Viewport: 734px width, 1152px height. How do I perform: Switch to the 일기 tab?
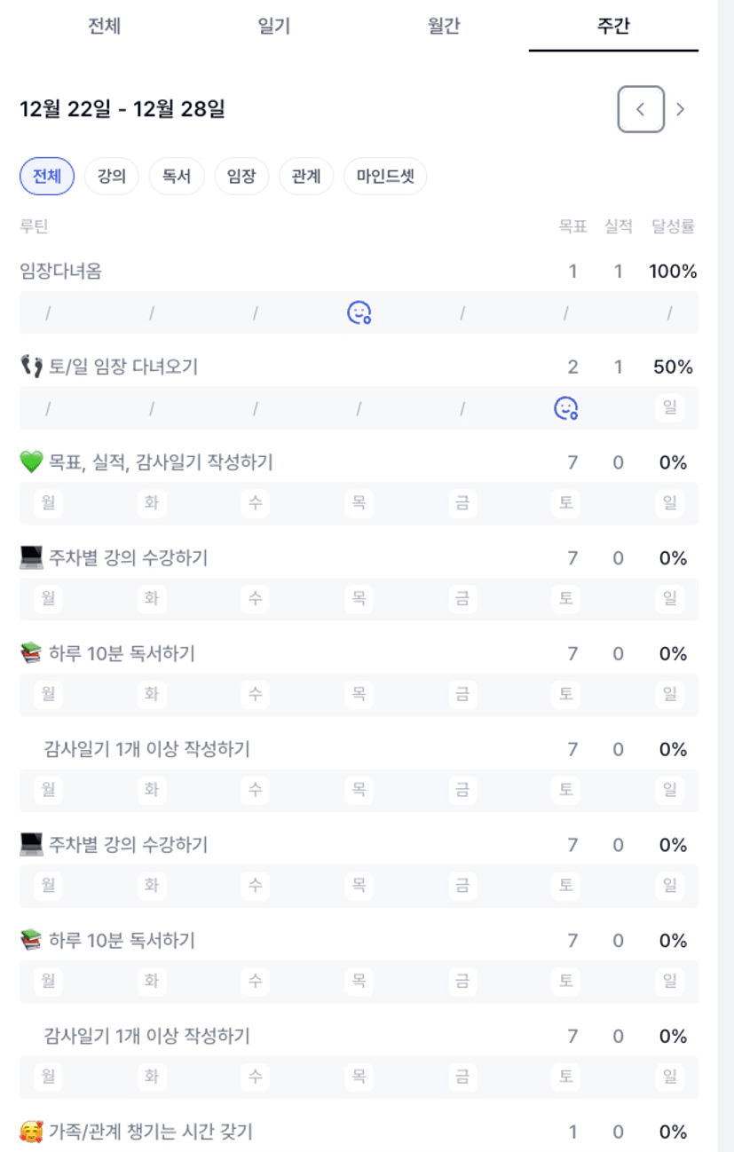[273, 27]
